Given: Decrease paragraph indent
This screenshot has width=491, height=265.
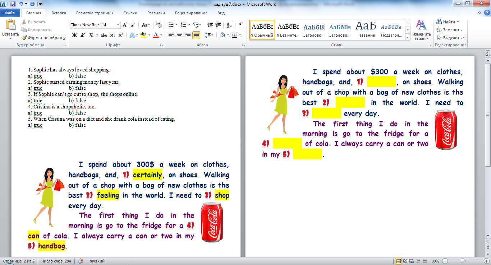Looking at the screenshot, I should pyautogui.click(x=209, y=25).
